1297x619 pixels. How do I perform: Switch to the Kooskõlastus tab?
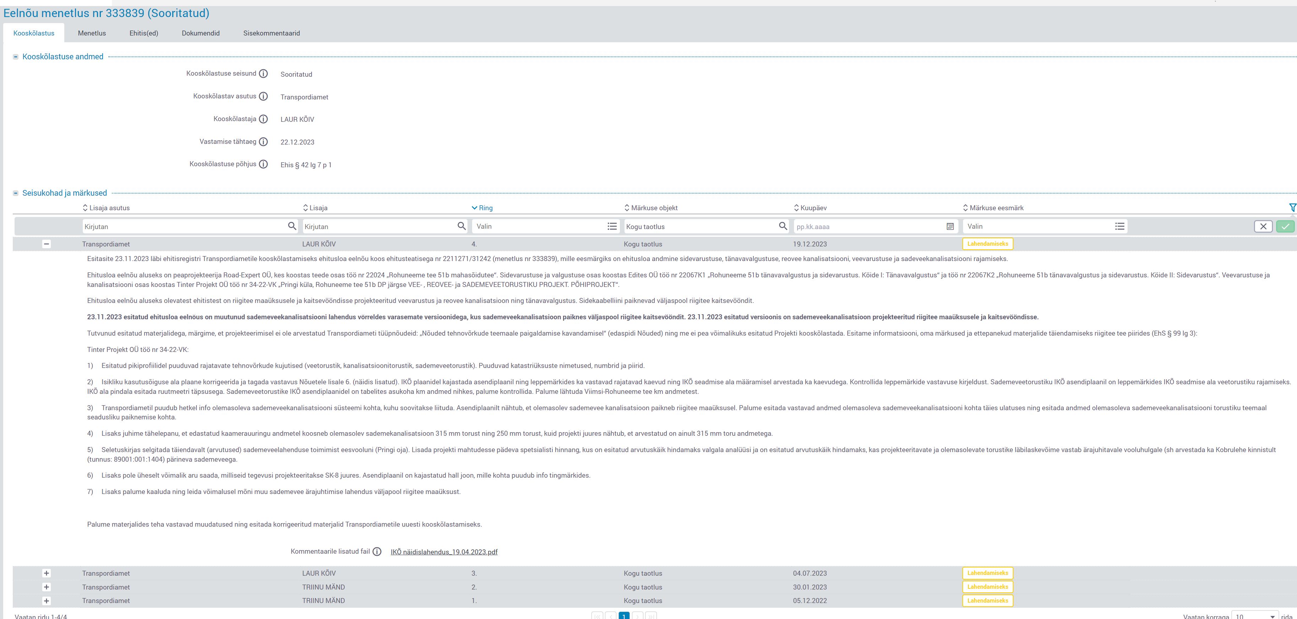click(x=34, y=33)
